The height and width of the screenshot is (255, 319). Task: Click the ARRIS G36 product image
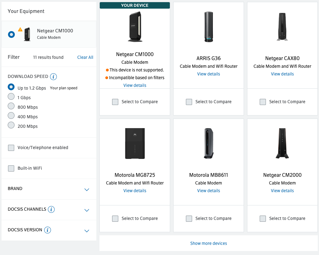[x=208, y=26]
